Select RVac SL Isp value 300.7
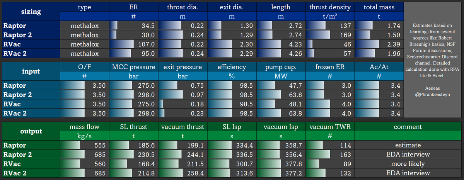Screen dimensions: 464x180 (231, 164)
